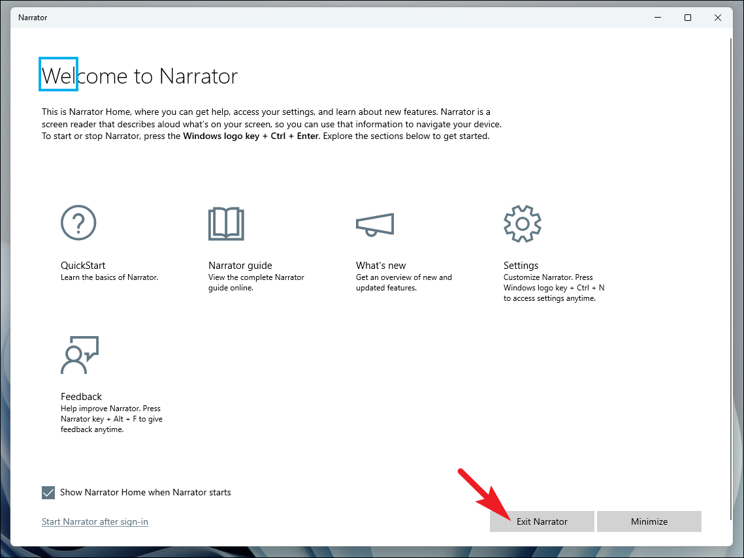The width and height of the screenshot is (744, 558).
Task: Uncheck Show Narrator Home when Narrator starts
Action: click(x=48, y=493)
